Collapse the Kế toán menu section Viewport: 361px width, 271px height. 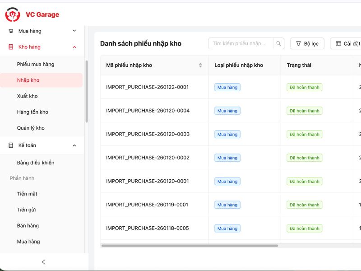coord(74,145)
